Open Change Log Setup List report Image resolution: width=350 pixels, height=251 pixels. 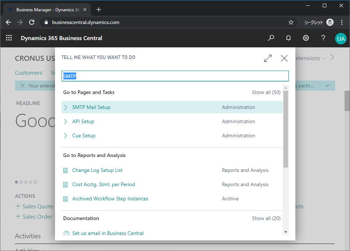tap(97, 170)
